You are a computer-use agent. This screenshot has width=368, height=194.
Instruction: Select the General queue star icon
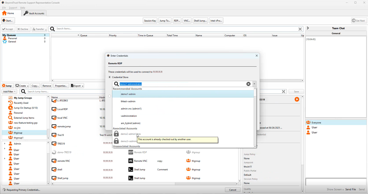[x=5, y=42]
